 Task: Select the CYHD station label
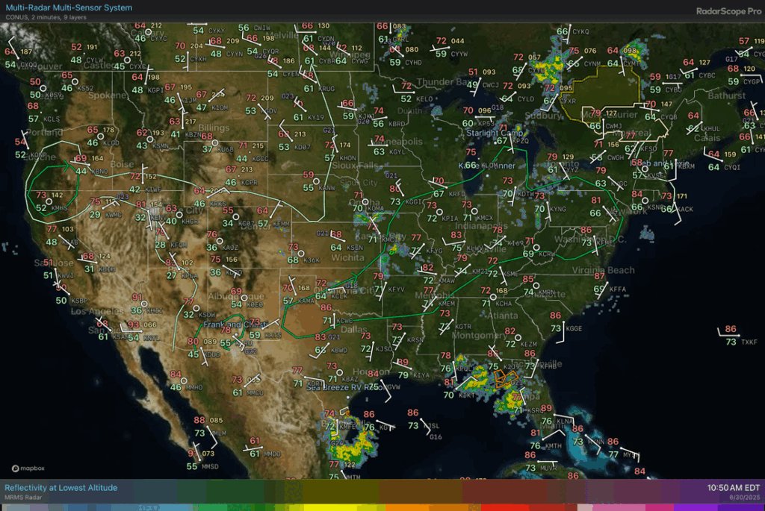pyautogui.click(x=413, y=63)
